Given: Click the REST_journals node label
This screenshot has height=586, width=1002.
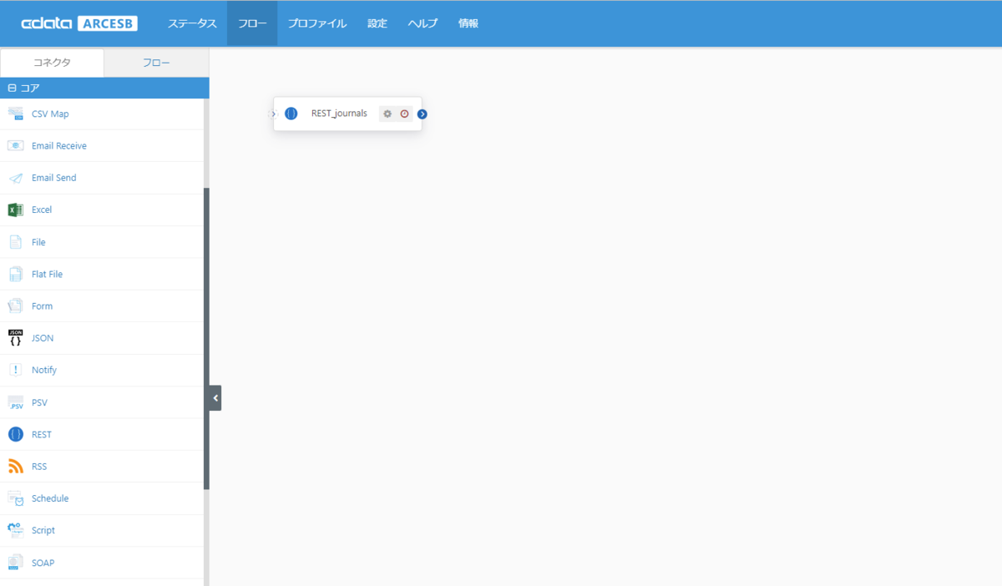Looking at the screenshot, I should tap(339, 114).
